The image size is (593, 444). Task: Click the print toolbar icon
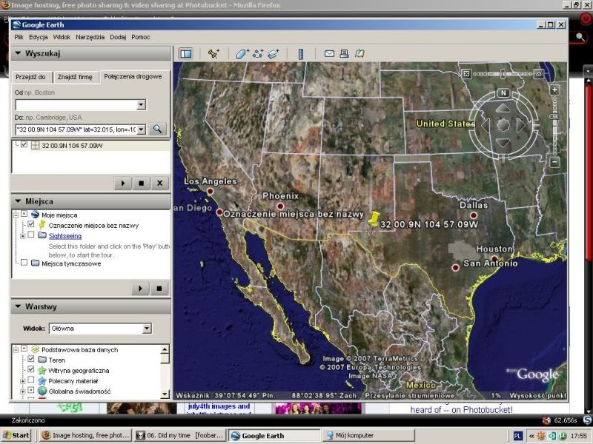[344, 53]
